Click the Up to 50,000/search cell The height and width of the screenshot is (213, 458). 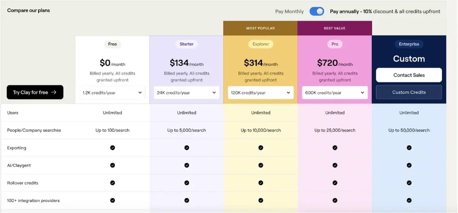[x=409, y=131]
